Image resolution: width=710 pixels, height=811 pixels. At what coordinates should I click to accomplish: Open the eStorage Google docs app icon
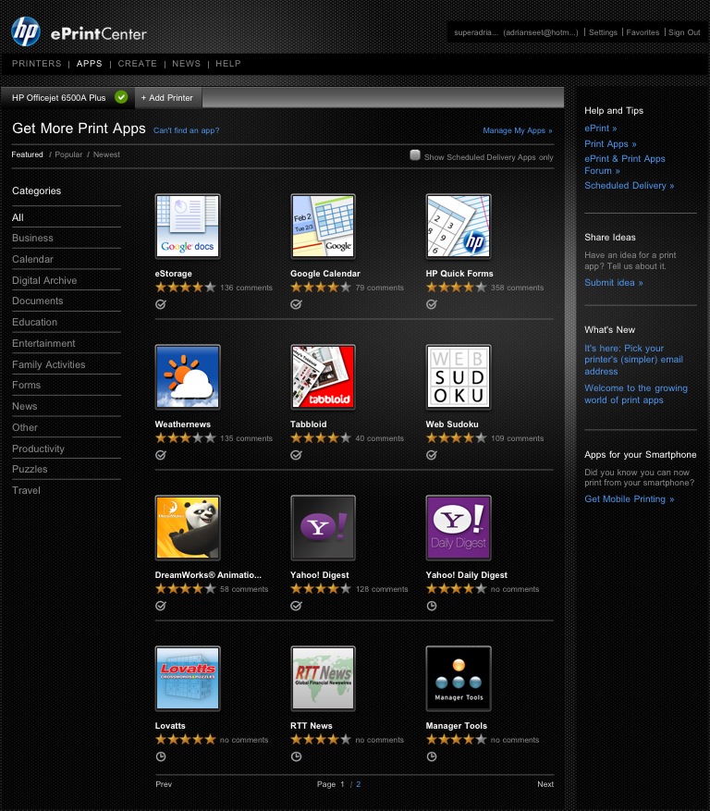pyautogui.click(x=187, y=226)
